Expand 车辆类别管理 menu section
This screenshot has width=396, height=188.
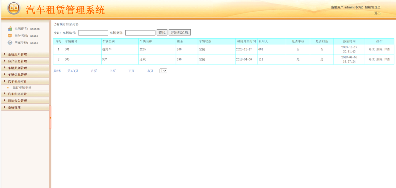click(25, 68)
